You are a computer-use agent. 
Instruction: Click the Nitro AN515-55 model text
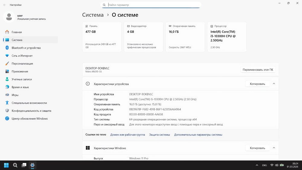tap(94, 72)
